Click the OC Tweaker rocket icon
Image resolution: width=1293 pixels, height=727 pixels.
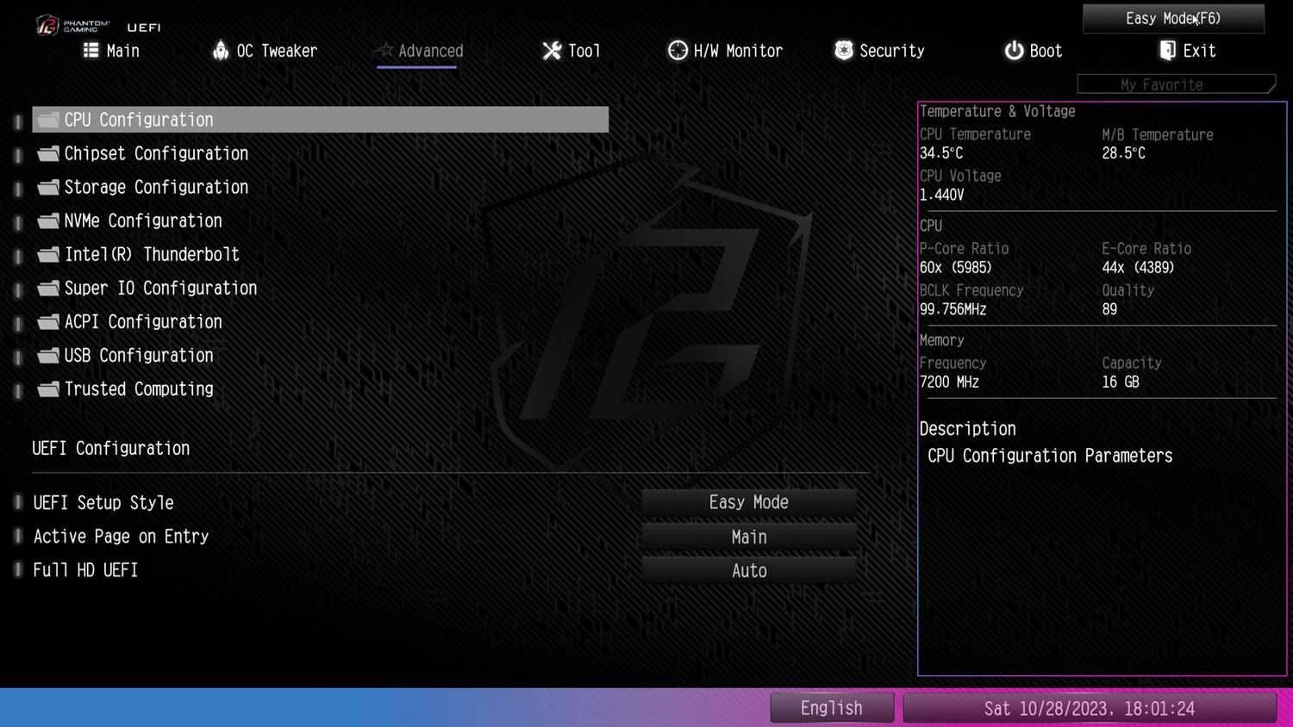tap(221, 51)
